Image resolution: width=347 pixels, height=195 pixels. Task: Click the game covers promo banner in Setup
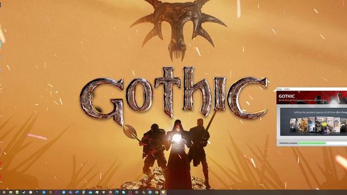pyautogui.click(x=313, y=122)
